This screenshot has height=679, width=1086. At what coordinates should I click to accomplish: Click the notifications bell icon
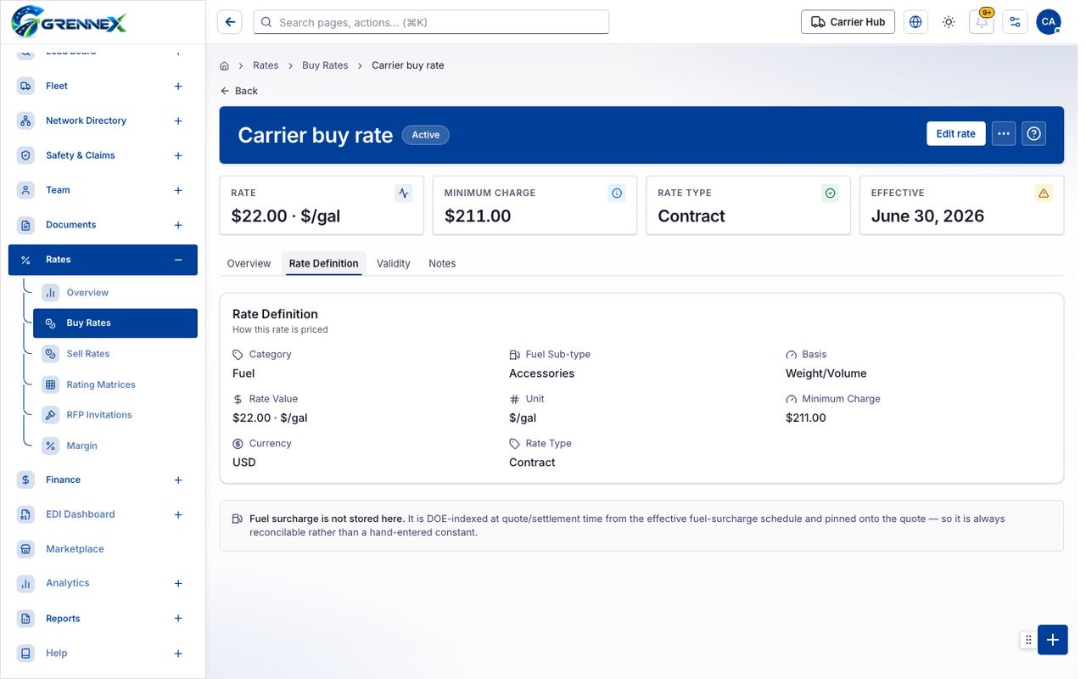pyautogui.click(x=982, y=22)
